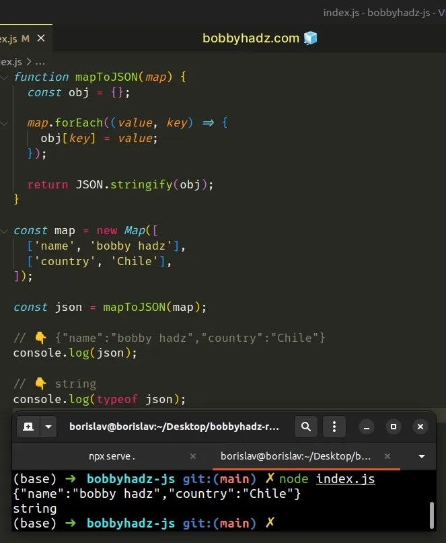Close the borislav@borislav terminal tab
Image resolution: width=446 pixels, height=543 pixels.
[387, 456]
